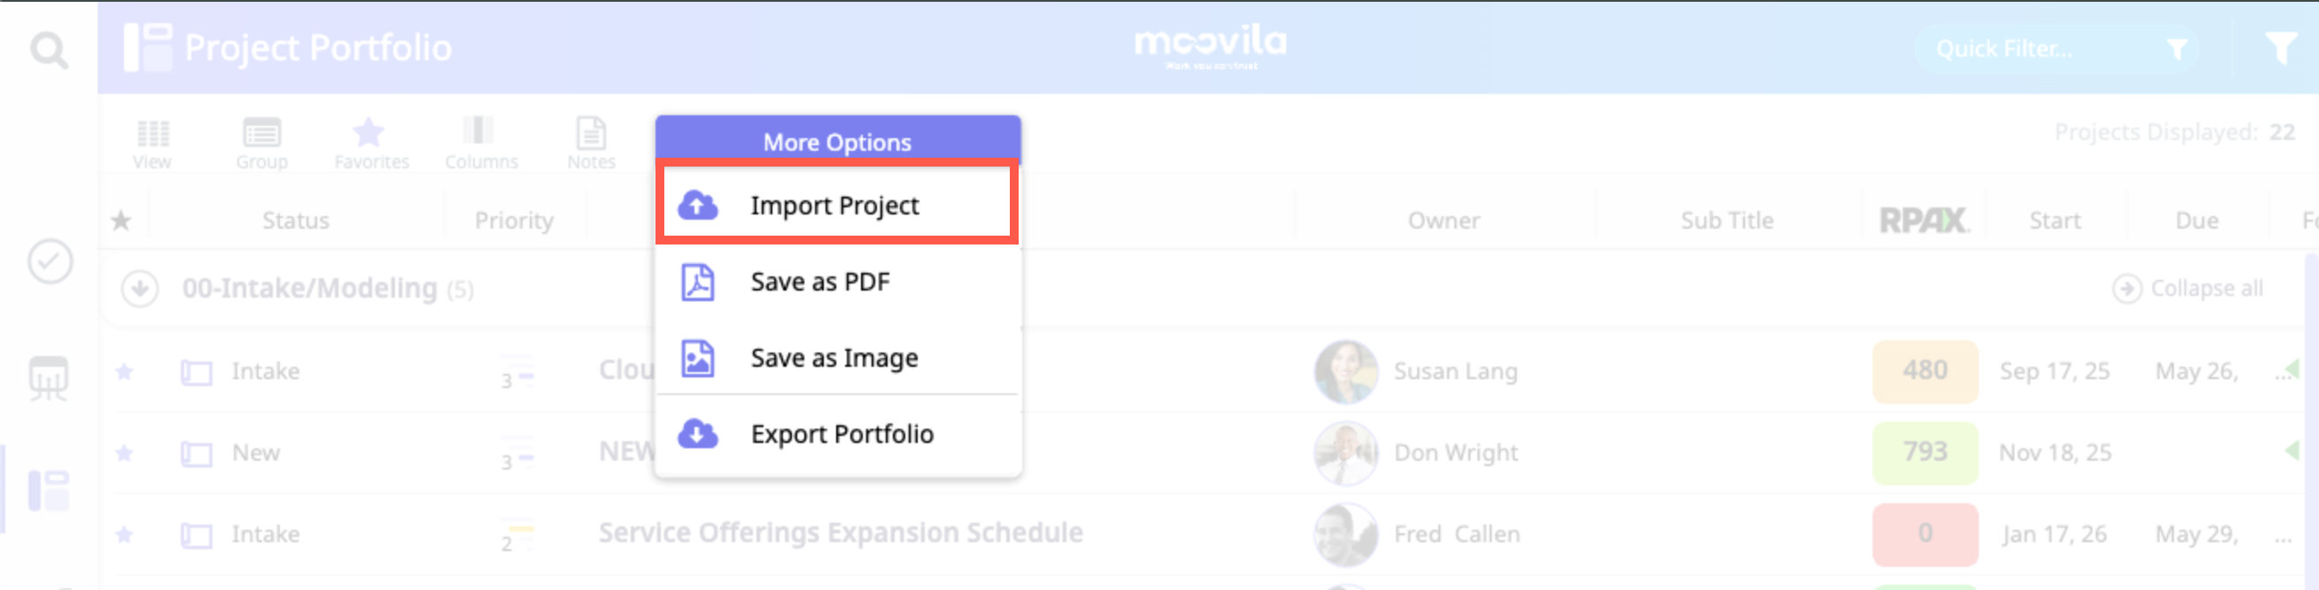The width and height of the screenshot is (2319, 590).
Task: Toggle favorite star on Fred Callen's project row
Action: [x=124, y=534]
